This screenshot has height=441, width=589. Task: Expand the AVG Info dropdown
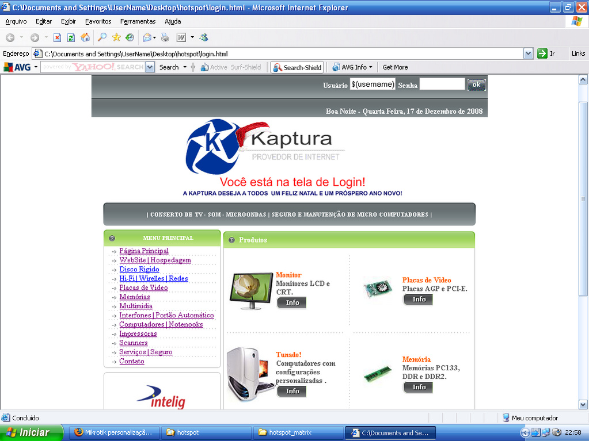pos(371,67)
